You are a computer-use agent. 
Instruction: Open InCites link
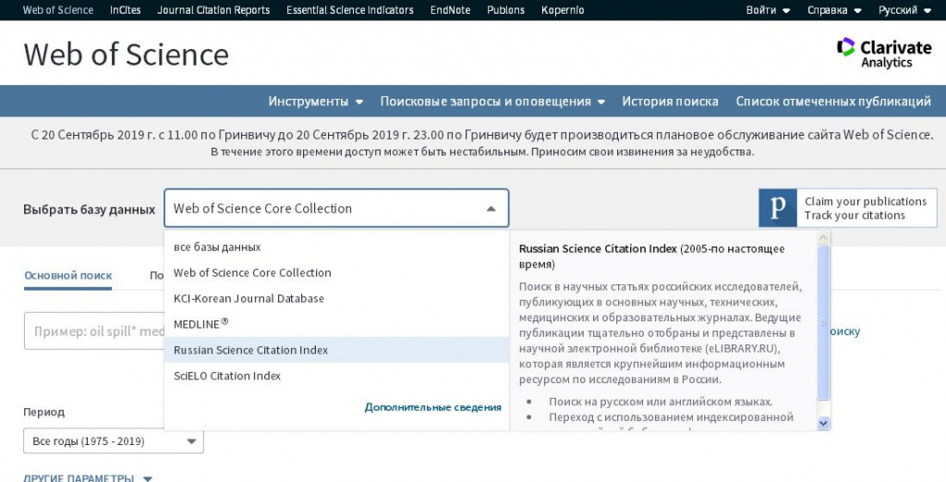click(x=125, y=10)
